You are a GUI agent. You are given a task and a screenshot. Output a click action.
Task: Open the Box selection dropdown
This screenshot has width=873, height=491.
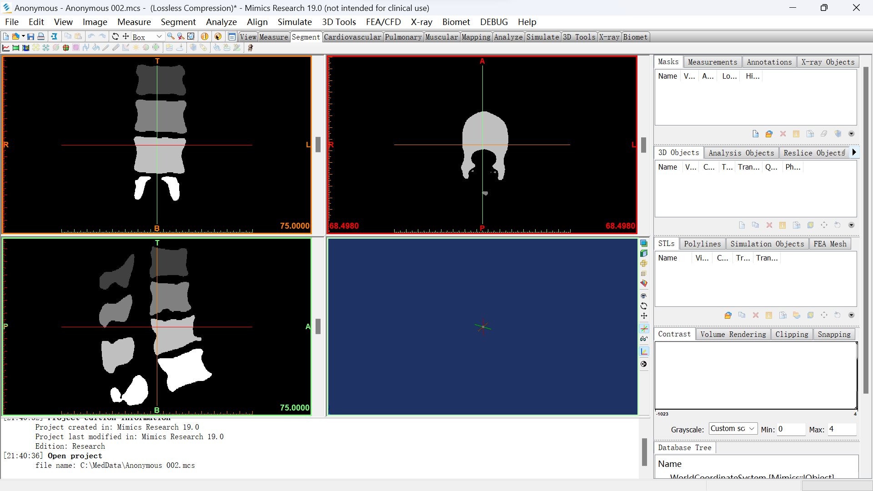(x=159, y=37)
